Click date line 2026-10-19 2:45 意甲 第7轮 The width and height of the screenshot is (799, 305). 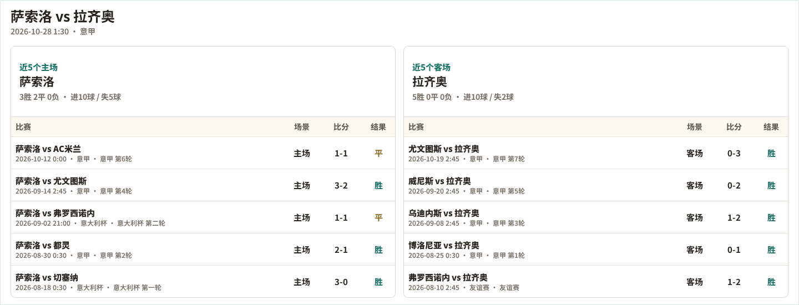(467, 159)
